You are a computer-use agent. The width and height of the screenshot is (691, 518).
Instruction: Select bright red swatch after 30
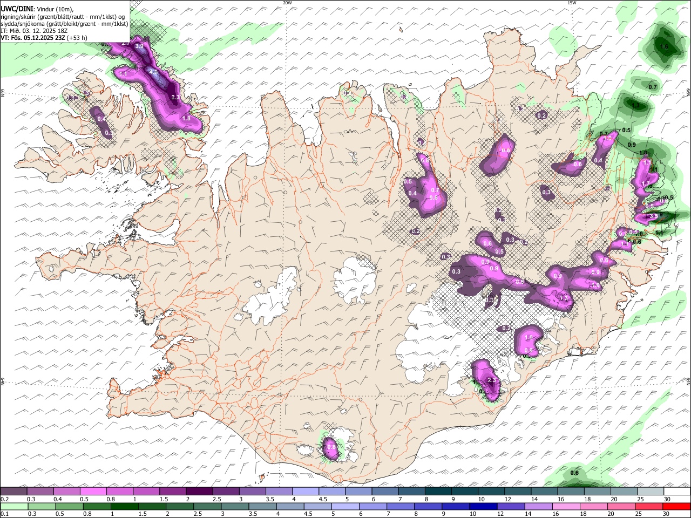click(x=676, y=506)
